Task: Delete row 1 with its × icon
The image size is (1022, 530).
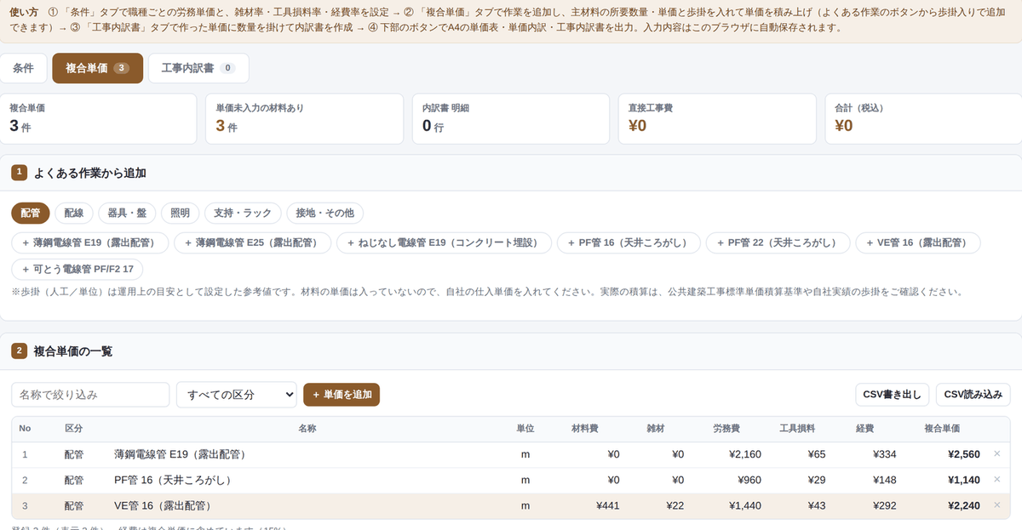Action: pyautogui.click(x=997, y=454)
